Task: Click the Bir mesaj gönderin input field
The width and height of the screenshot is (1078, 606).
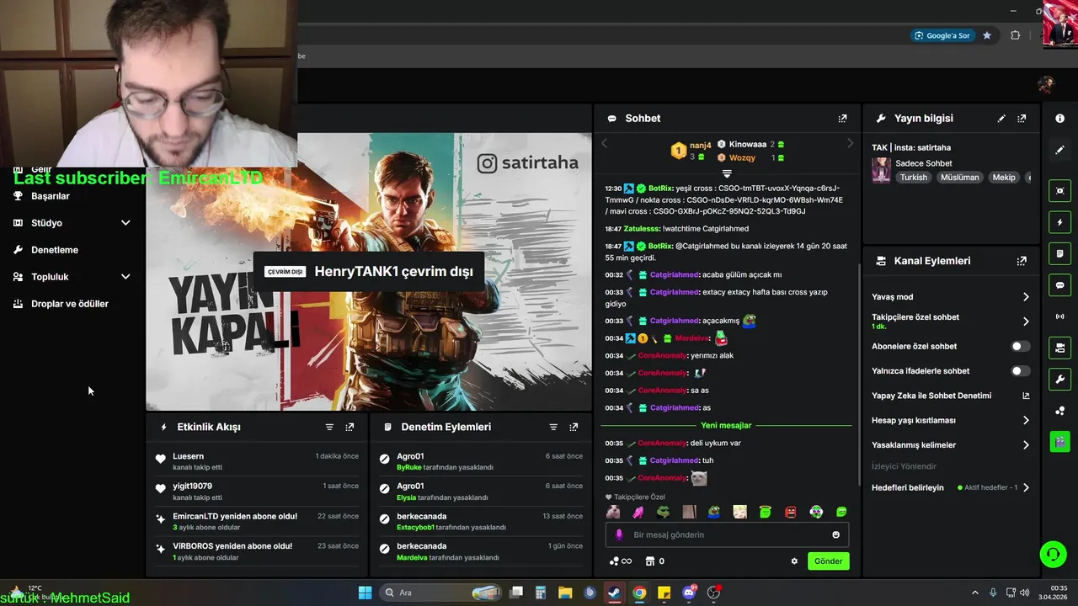Action: point(727,534)
